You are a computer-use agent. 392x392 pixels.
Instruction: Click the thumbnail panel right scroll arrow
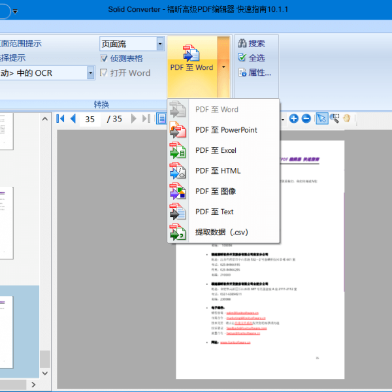[33, 385]
